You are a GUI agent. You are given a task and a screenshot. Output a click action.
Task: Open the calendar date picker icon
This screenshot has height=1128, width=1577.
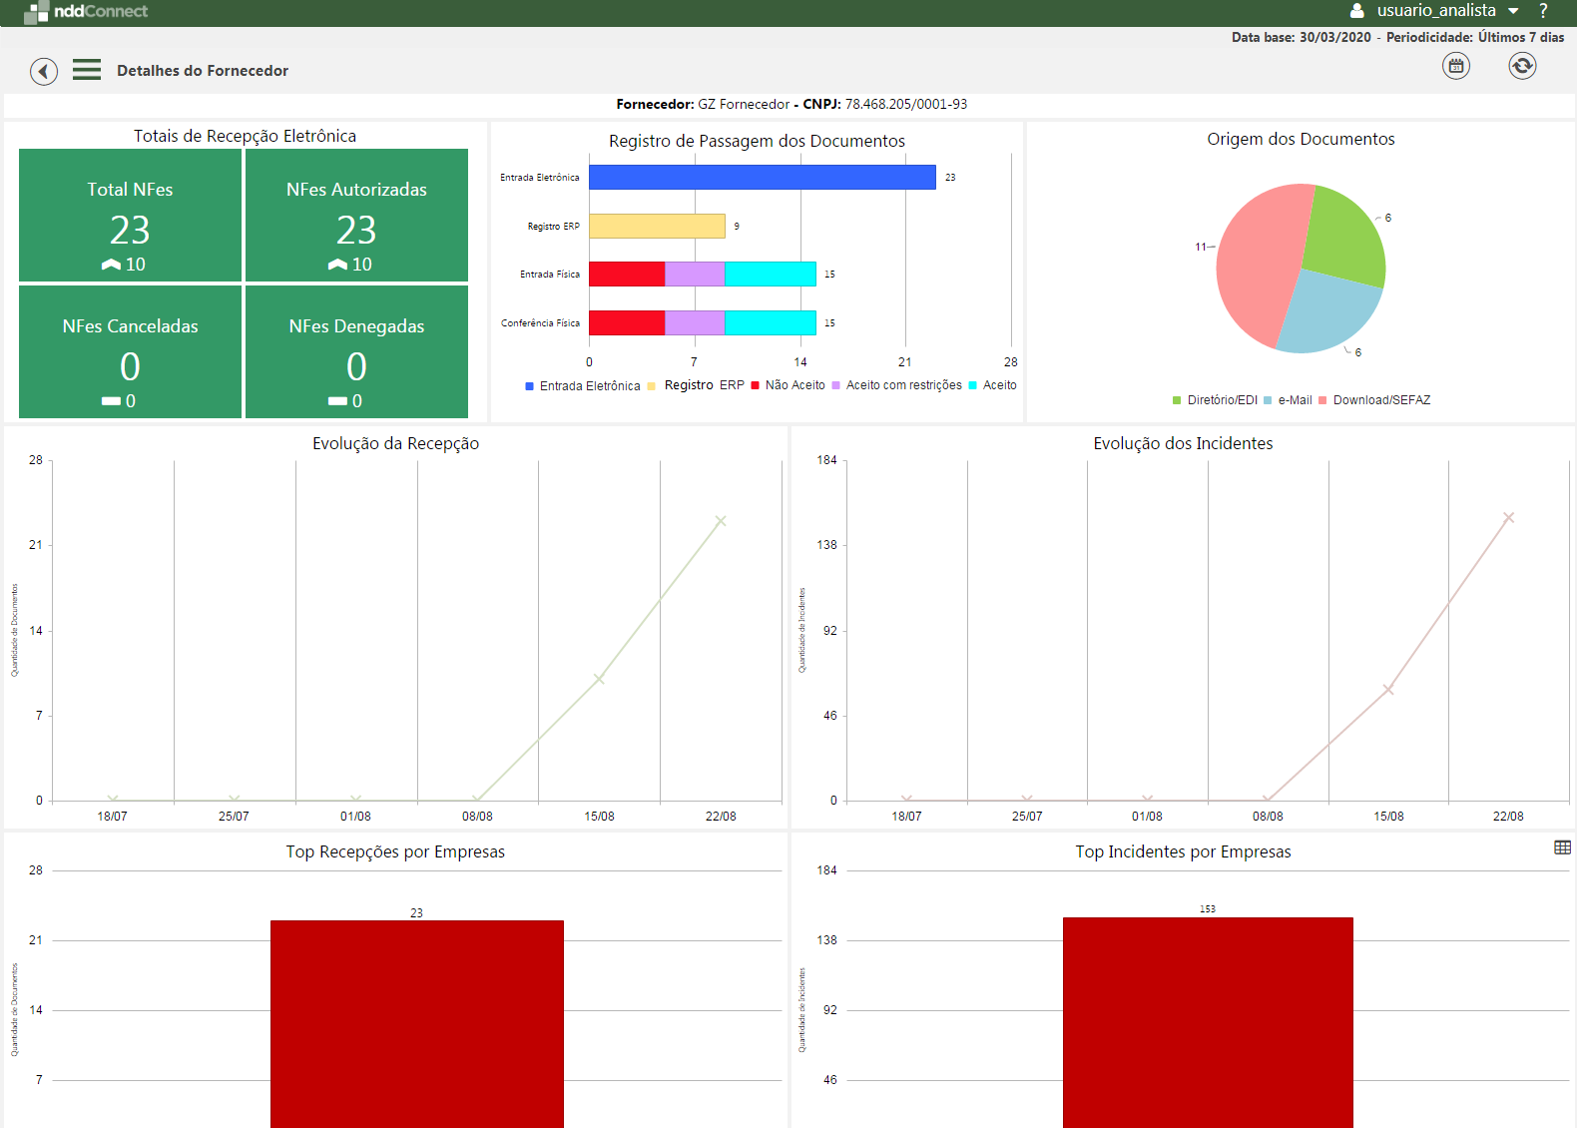pos(1456,67)
